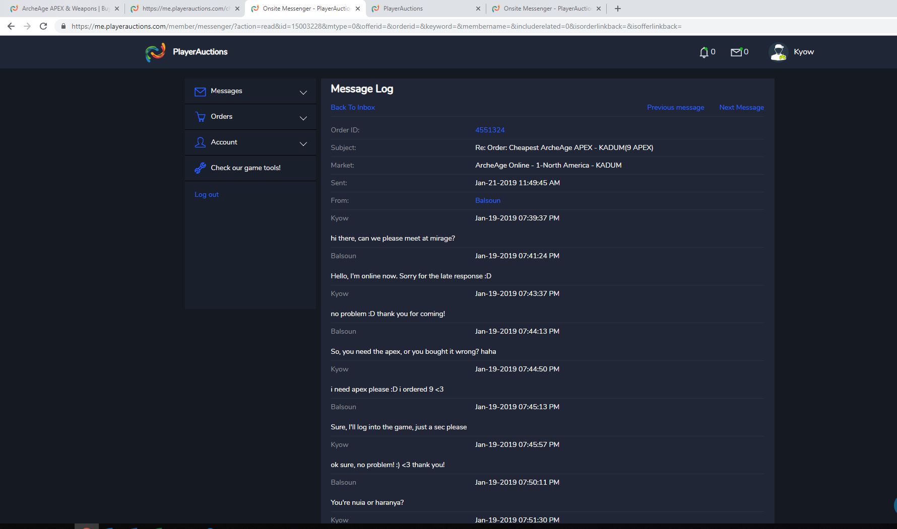Click Back To Inbox
The width and height of the screenshot is (897, 529).
[x=352, y=107]
